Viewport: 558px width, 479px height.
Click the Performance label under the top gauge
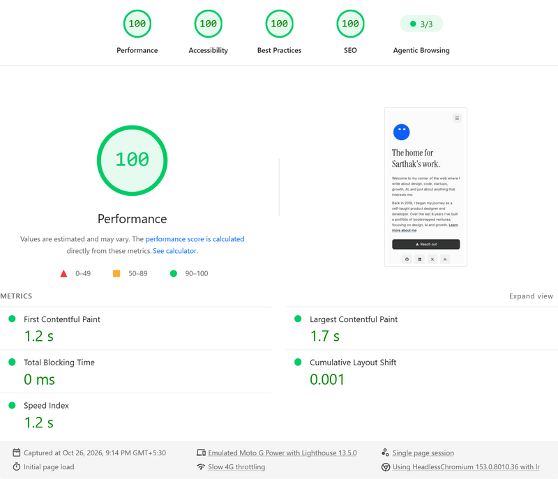tap(137, 50)
